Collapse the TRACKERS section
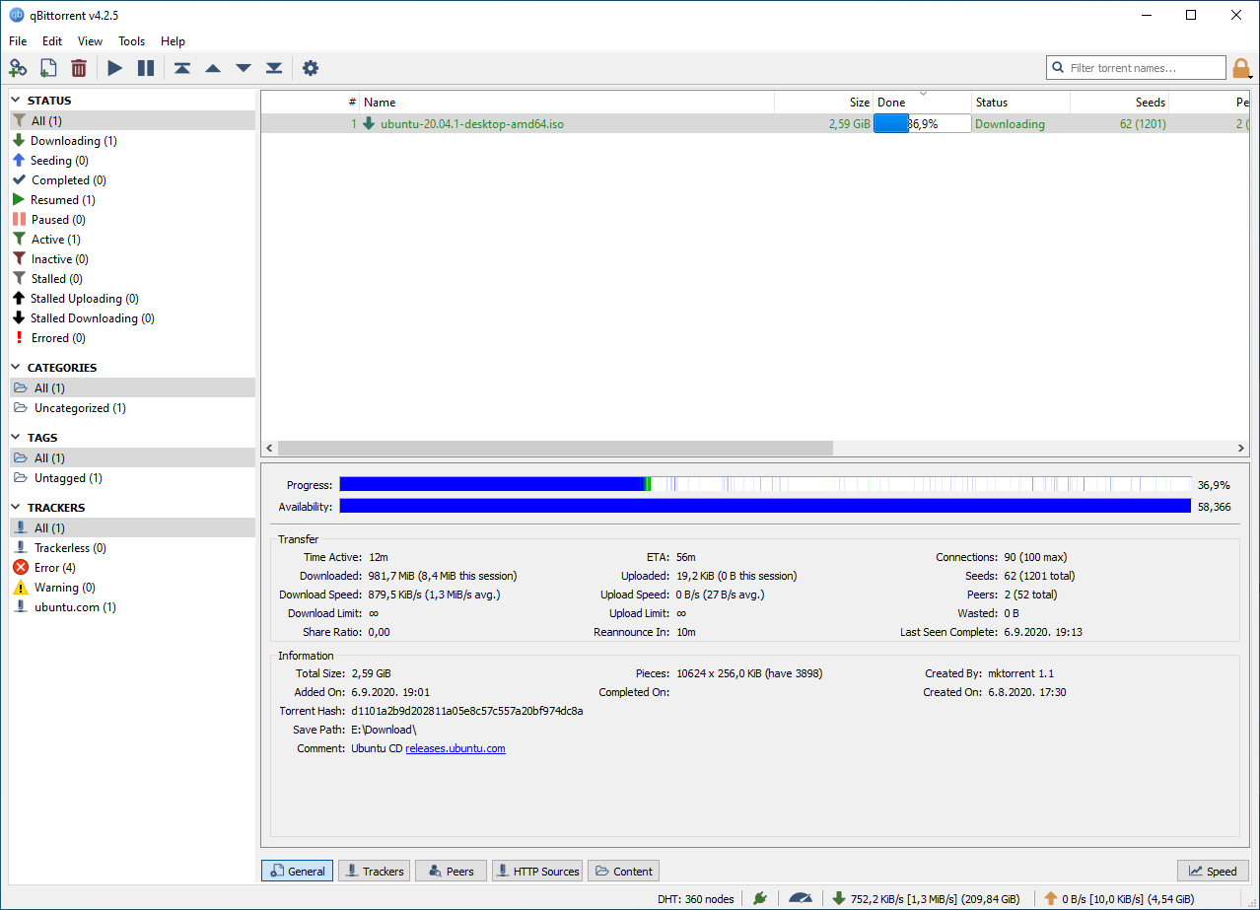 click(17, 507)
